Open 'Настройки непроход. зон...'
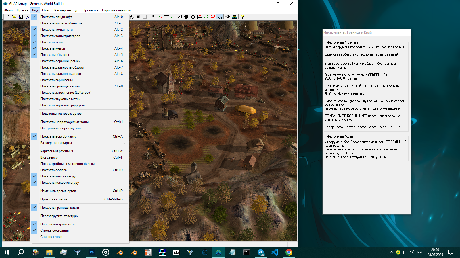The image size is (460, 258). [80, 128]
